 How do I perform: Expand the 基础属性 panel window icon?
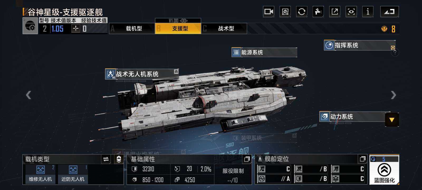[247, 159]
